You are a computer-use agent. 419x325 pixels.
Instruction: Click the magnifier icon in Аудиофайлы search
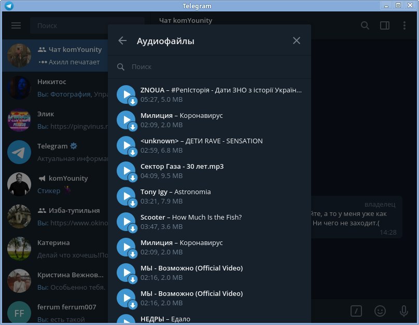coord(121,67)
